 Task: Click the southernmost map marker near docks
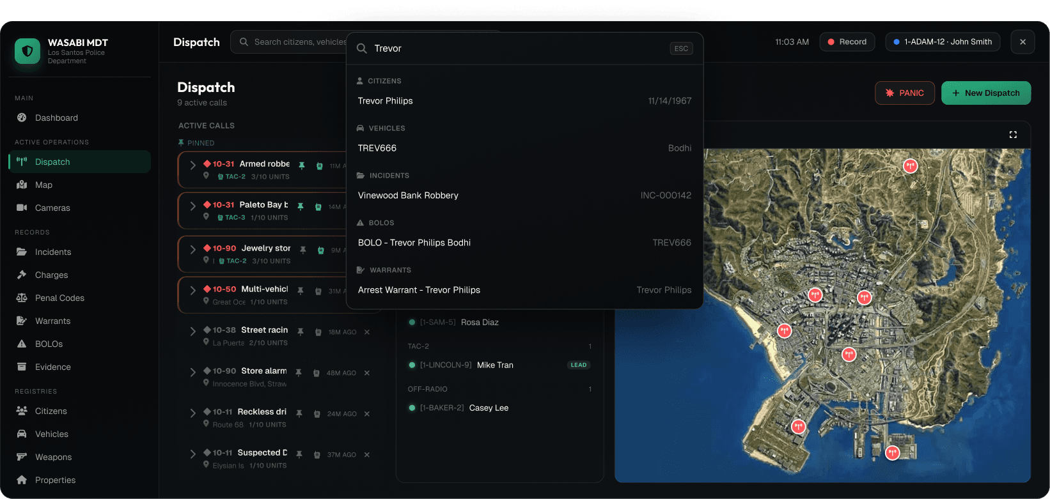coord(893,453)
